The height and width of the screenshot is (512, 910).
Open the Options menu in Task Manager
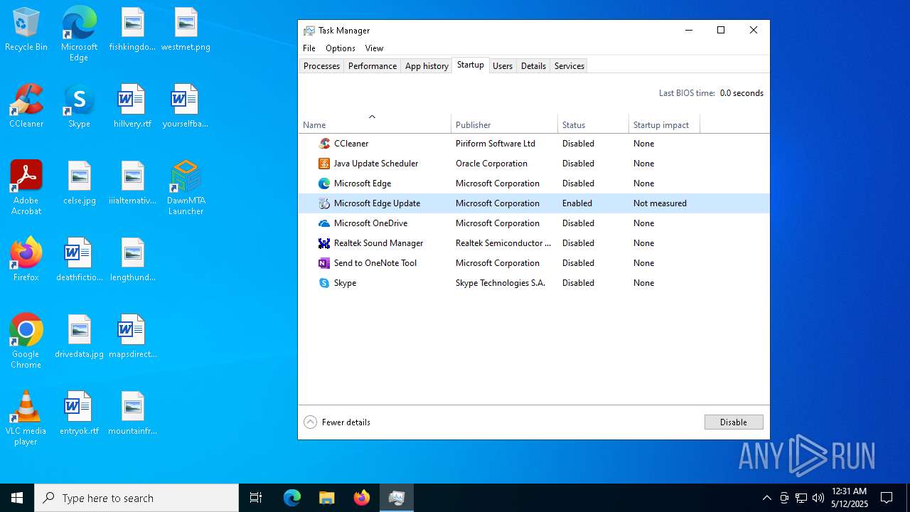[341, 48]
